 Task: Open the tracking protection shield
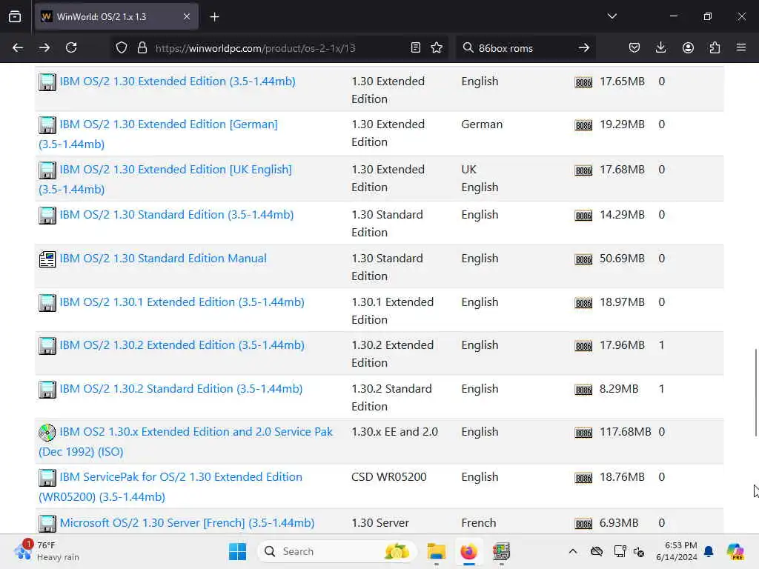[122, 47]
